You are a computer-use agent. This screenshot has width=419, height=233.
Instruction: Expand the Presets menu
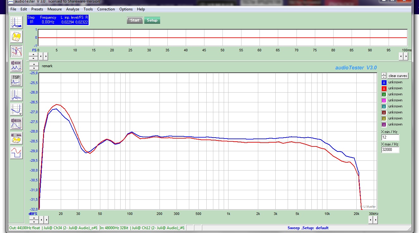pyautogui.click(x=37, y=9)
